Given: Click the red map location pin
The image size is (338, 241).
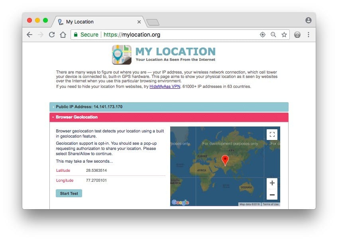Looking at the screenshot, I should pyautogui.click(x=225, y=160).
